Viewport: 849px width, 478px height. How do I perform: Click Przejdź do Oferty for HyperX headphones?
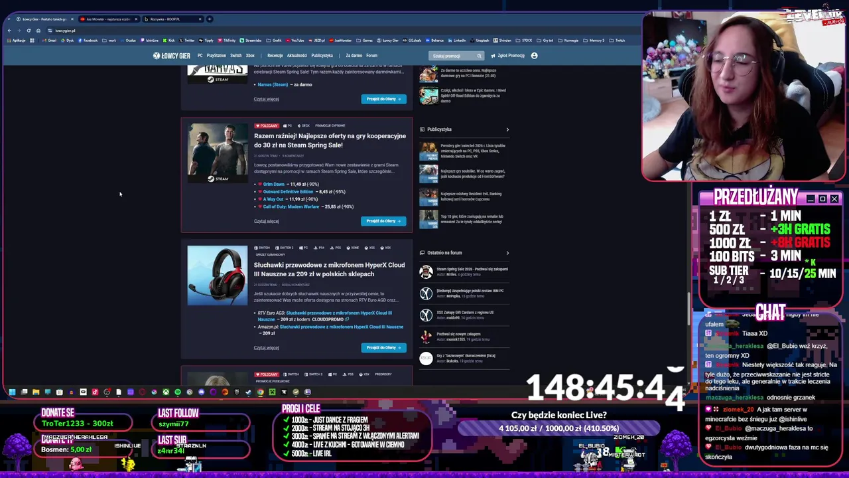point(384,348)
